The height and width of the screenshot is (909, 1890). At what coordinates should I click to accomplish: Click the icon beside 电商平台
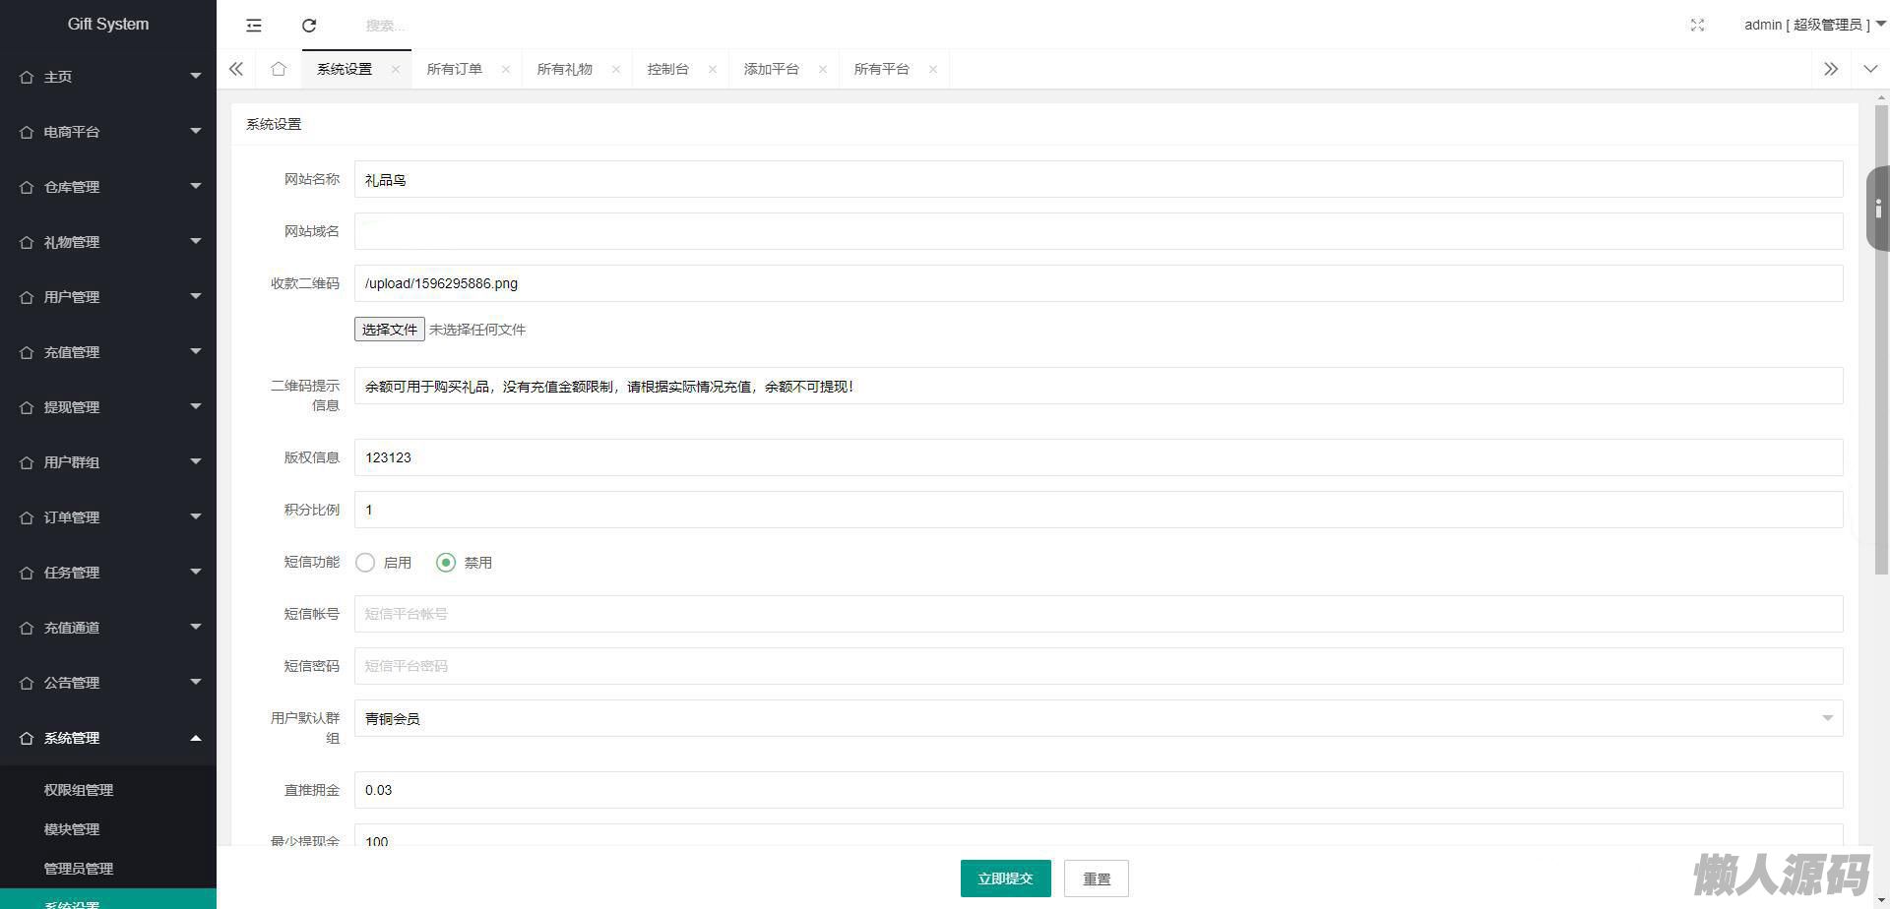point(27,132)
